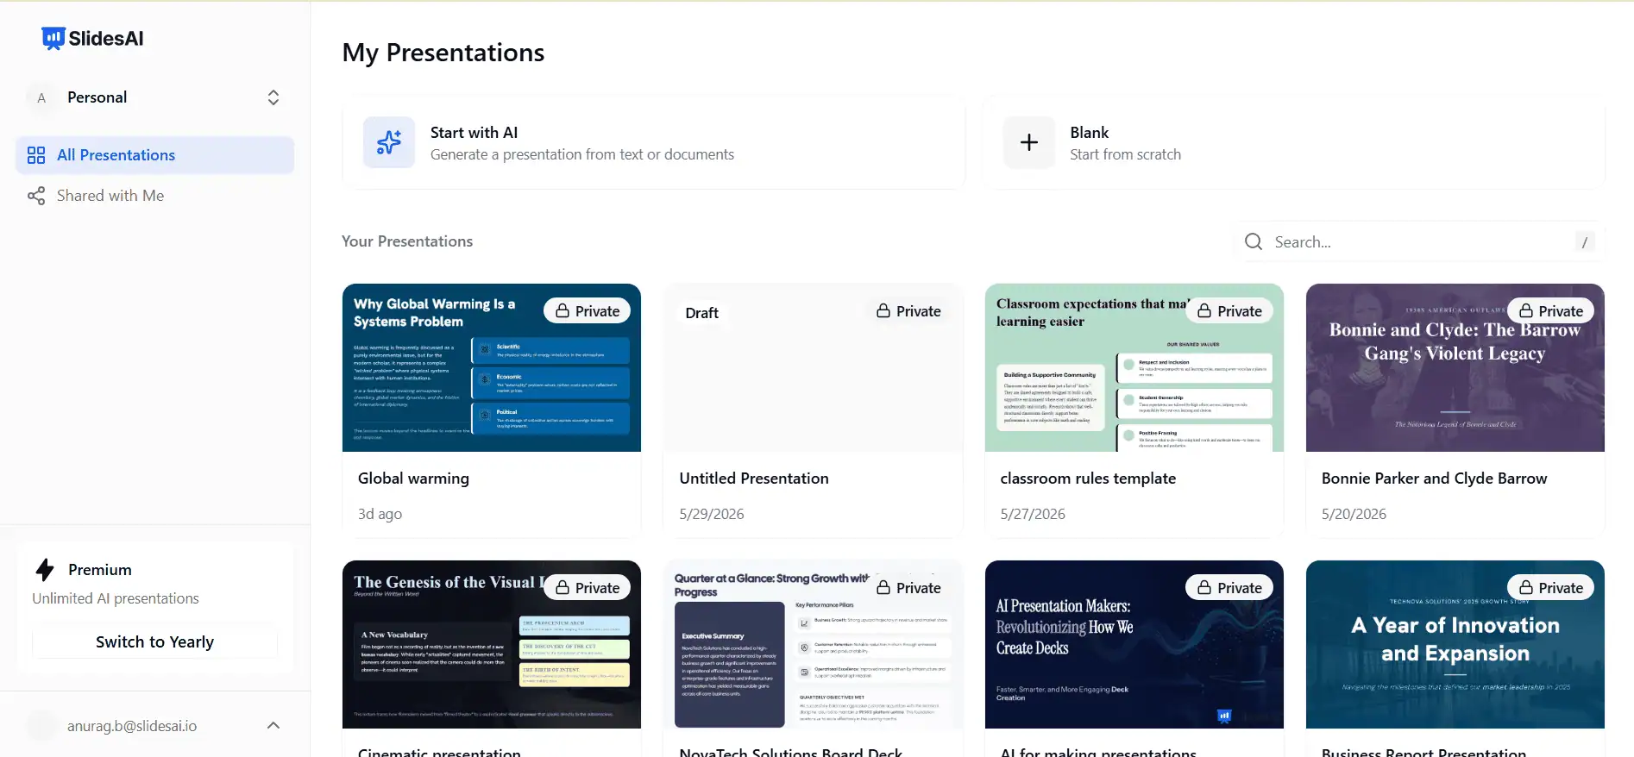This screenshot has height=757, width=1634.
Task: Open Shared with Me in sidebar
Action: (x=155, y=196)
